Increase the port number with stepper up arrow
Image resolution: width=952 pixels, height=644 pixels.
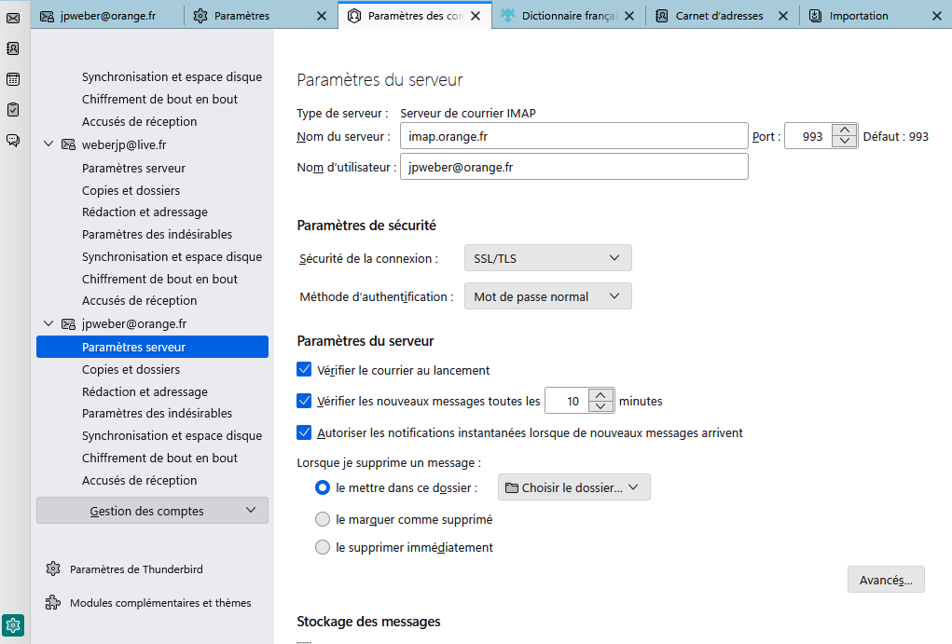(x=844, y=130)
